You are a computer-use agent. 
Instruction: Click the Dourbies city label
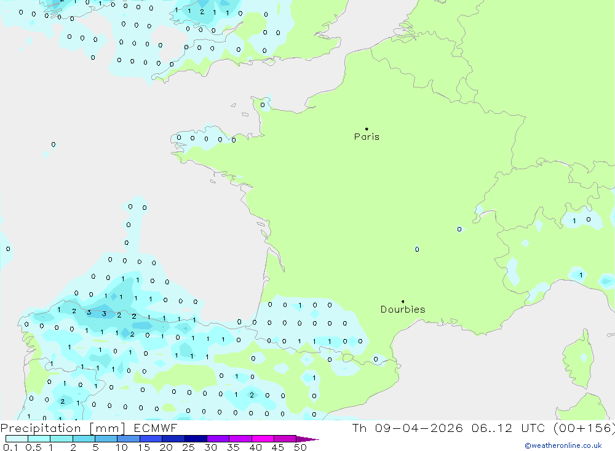click(403, 309)
